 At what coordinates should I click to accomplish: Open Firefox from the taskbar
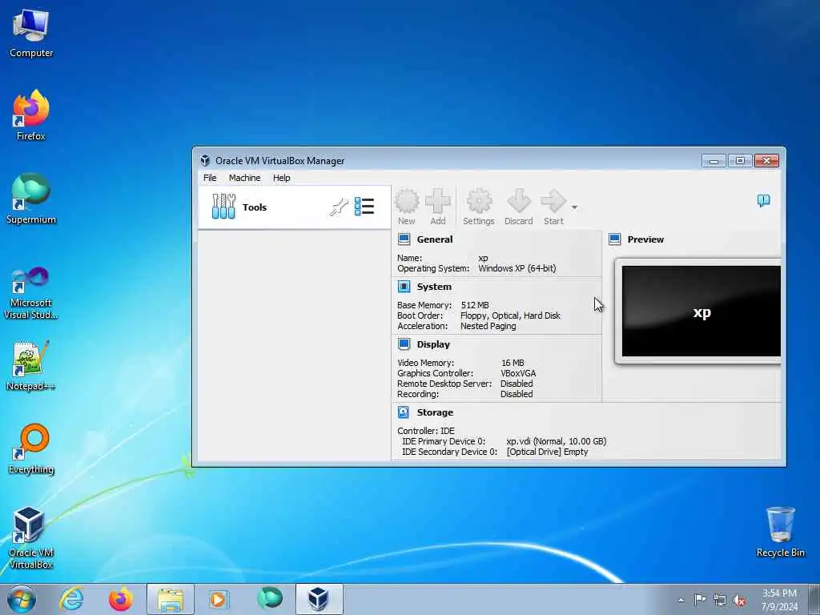[120, 599]
